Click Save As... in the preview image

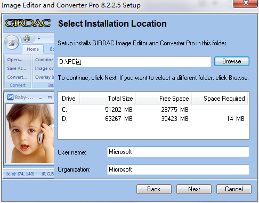[17, 68]
